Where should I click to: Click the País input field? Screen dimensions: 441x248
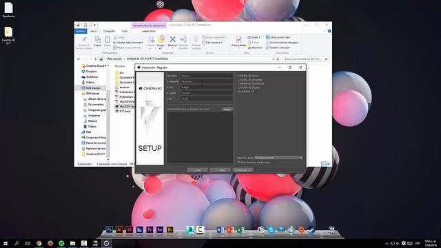pyautogui.click(x=207, y=99)
